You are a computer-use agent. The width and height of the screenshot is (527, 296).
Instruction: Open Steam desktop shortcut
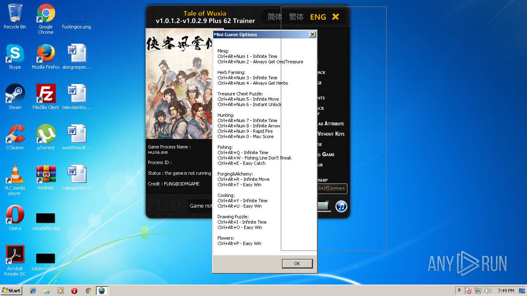pos(15,97)
